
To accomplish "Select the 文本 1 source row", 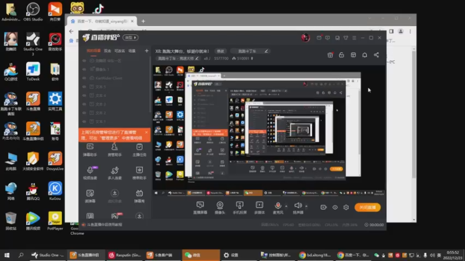I will coord(115,122).
